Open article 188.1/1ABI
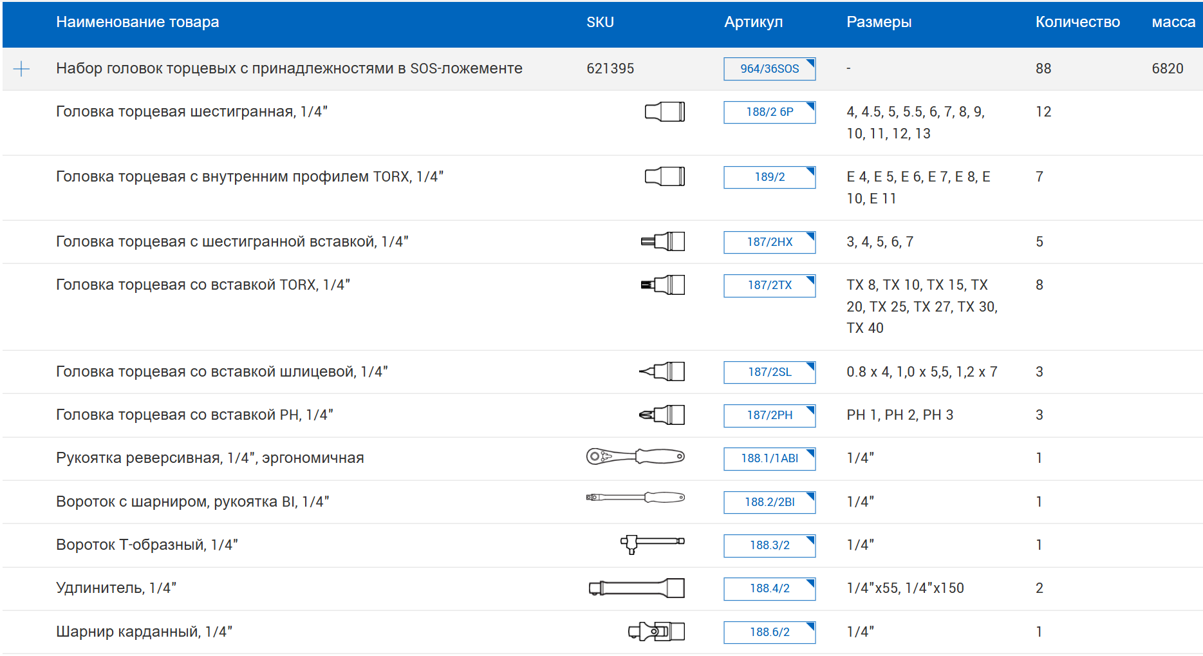Screen dimensions: 1203x656 tap(769, 458)
